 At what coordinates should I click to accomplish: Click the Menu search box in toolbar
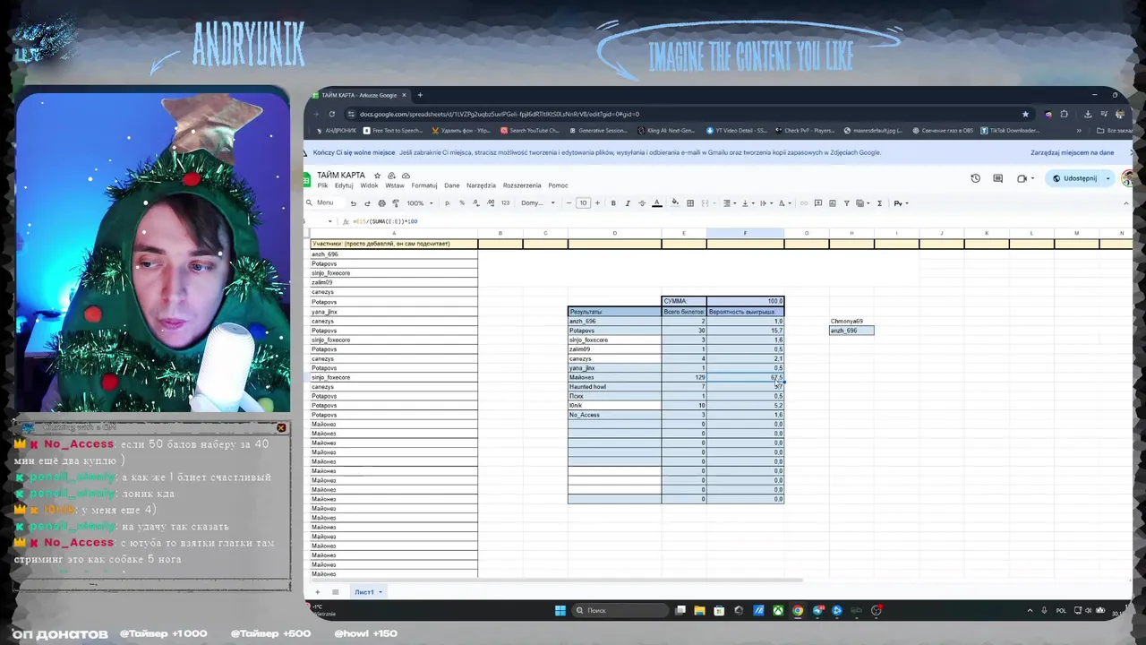(327, 203)
